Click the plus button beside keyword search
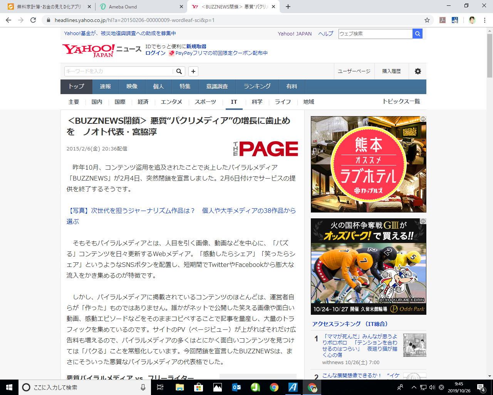This screenshot has height=395, width=493. 193,71
